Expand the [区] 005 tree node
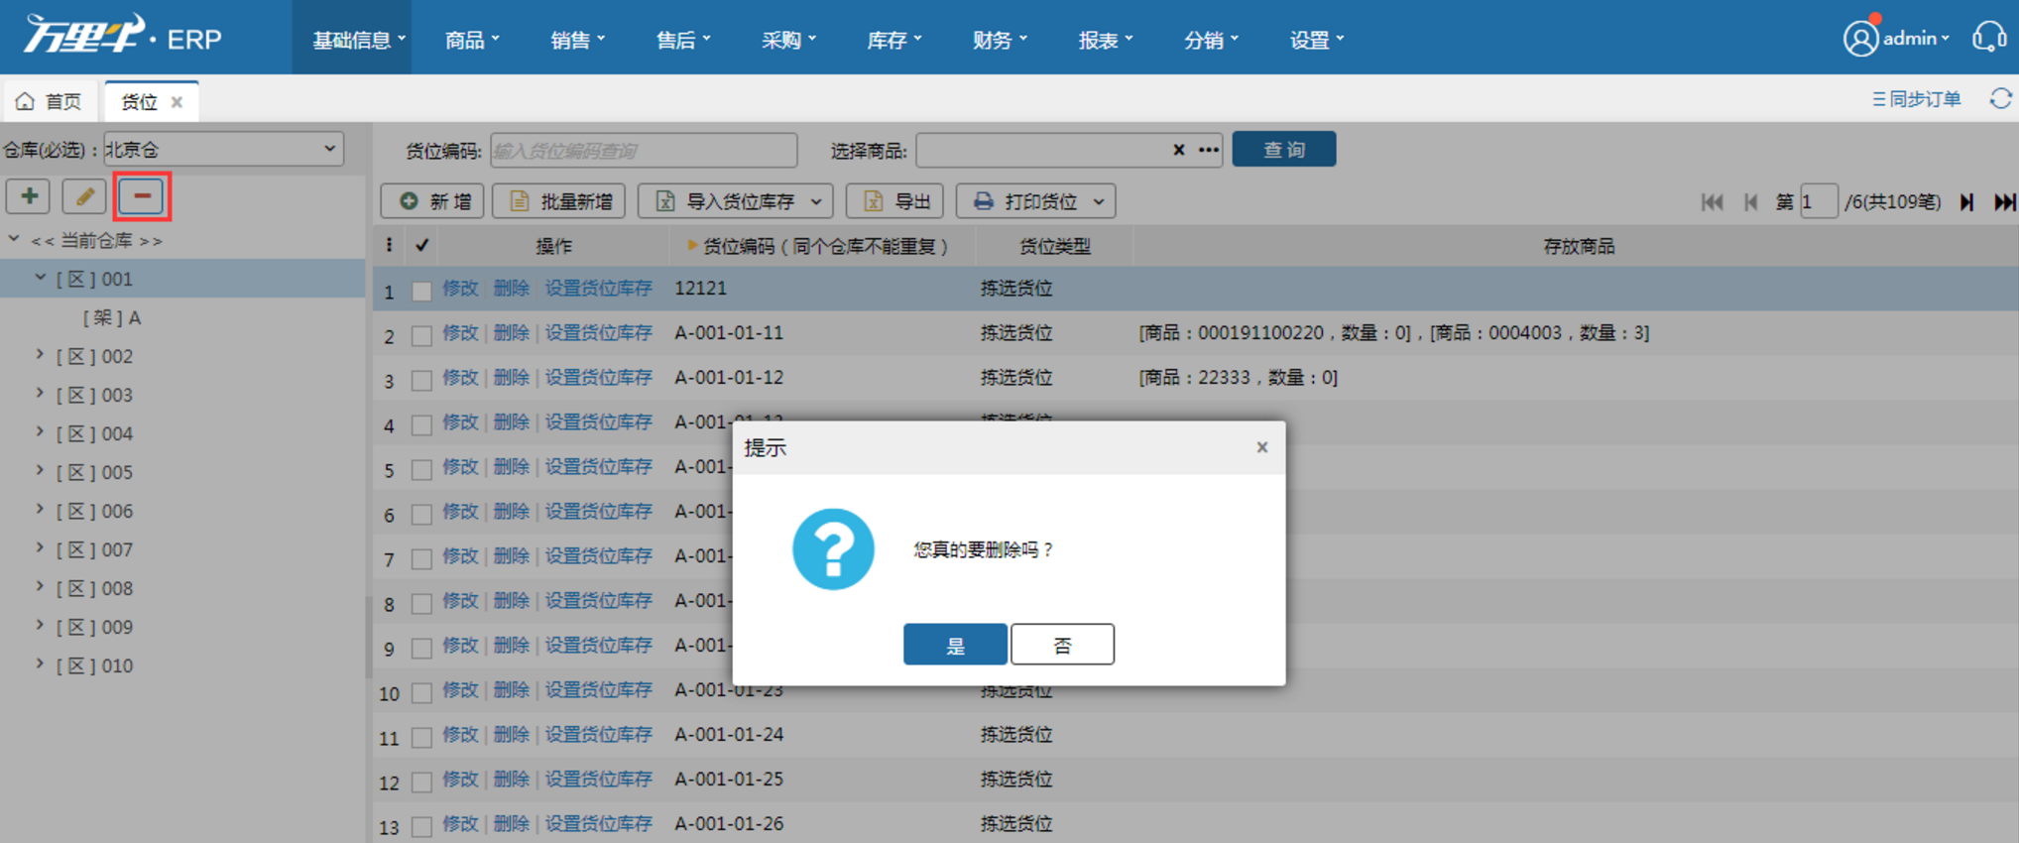Image resolution: width=2019 pixels, height=843 pixels. point(40,471)
